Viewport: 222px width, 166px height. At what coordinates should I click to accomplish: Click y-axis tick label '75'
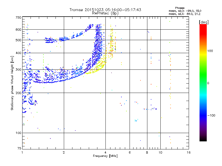[x=19, y=148]
